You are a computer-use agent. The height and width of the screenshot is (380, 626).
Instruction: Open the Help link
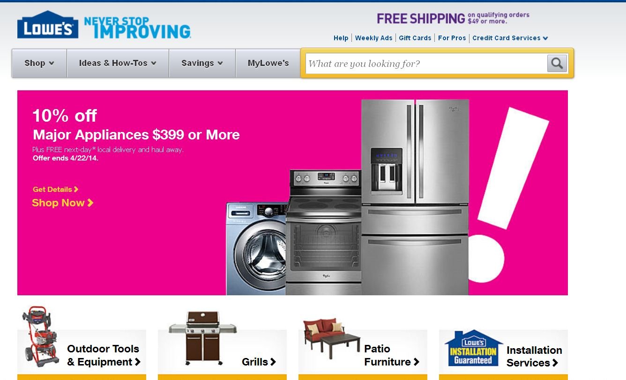[341, 38]
